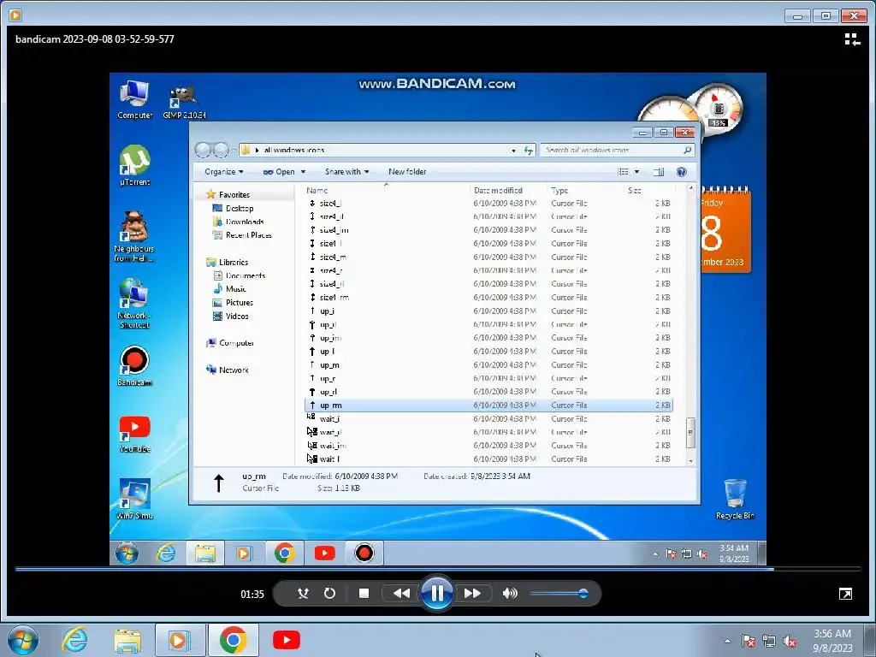Select the Bandicam desktop shortcut in the video
This screenshot has width=876, height=657.
[134, 366]
